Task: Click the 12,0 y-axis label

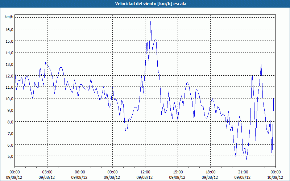Action: coord(9,76)
